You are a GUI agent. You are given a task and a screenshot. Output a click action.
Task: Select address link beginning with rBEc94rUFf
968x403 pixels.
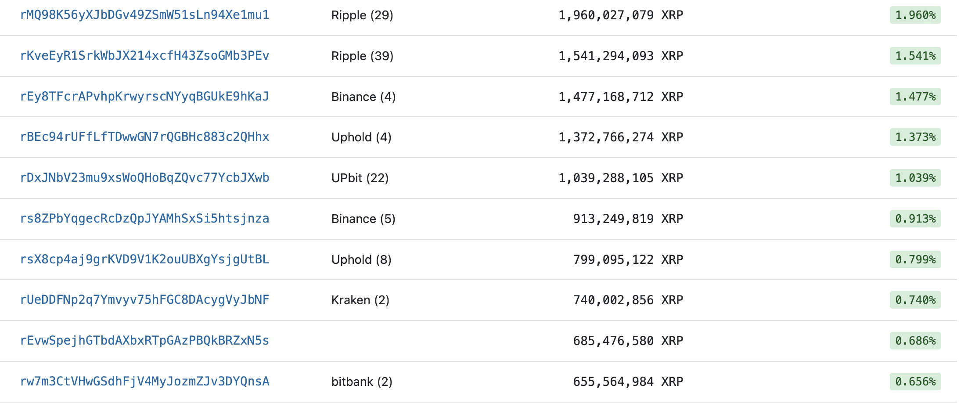(x=144, y=137)
